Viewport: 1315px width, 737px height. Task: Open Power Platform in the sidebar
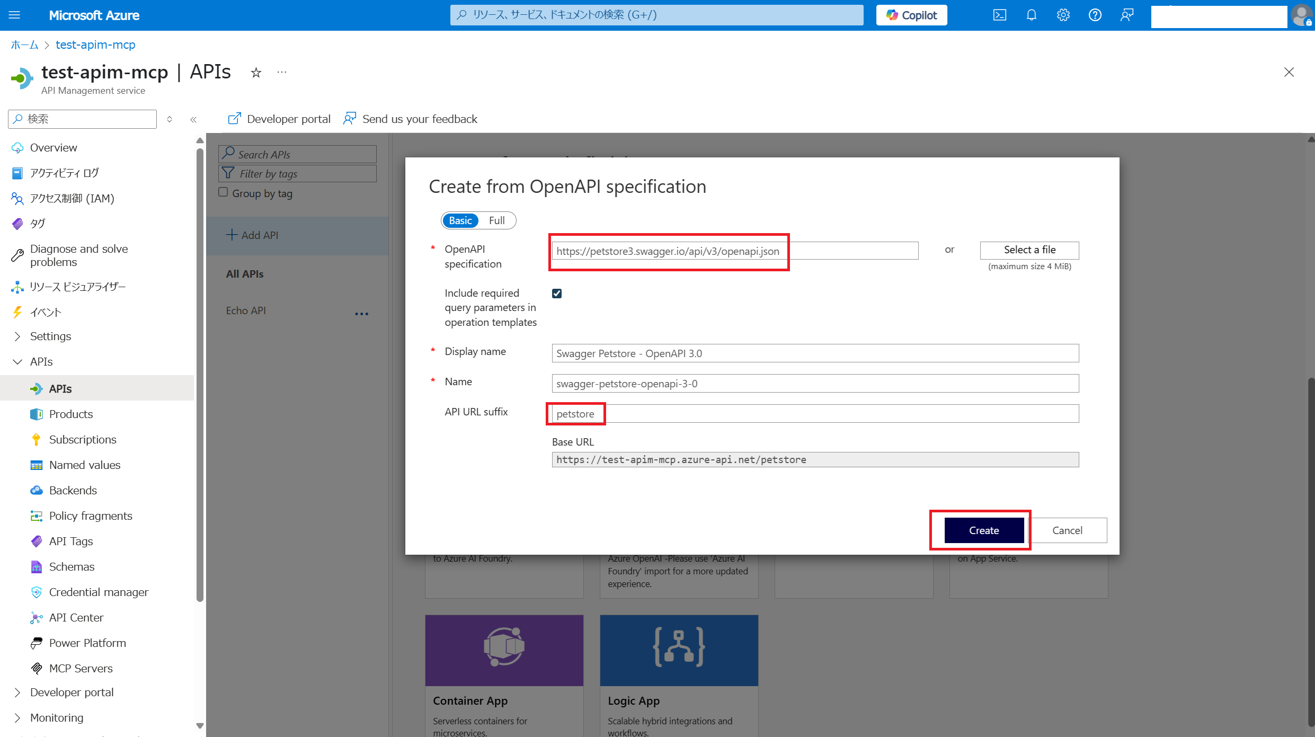point(87,643)
